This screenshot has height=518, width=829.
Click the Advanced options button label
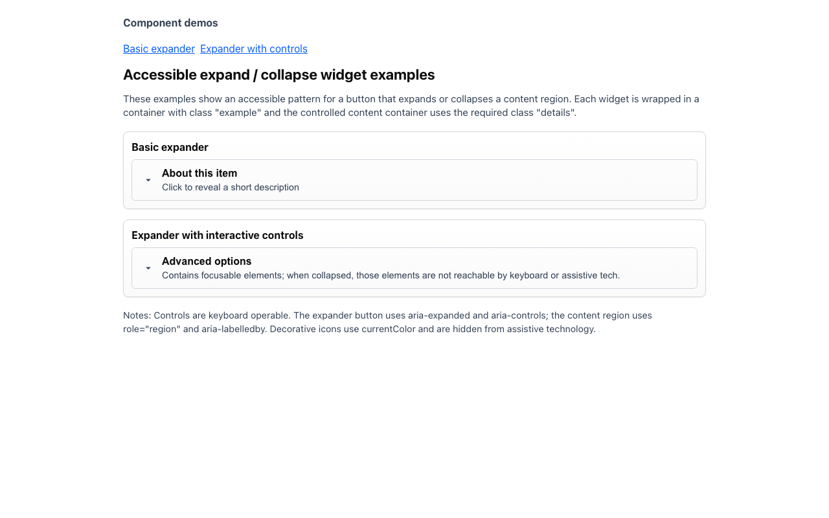207,262
